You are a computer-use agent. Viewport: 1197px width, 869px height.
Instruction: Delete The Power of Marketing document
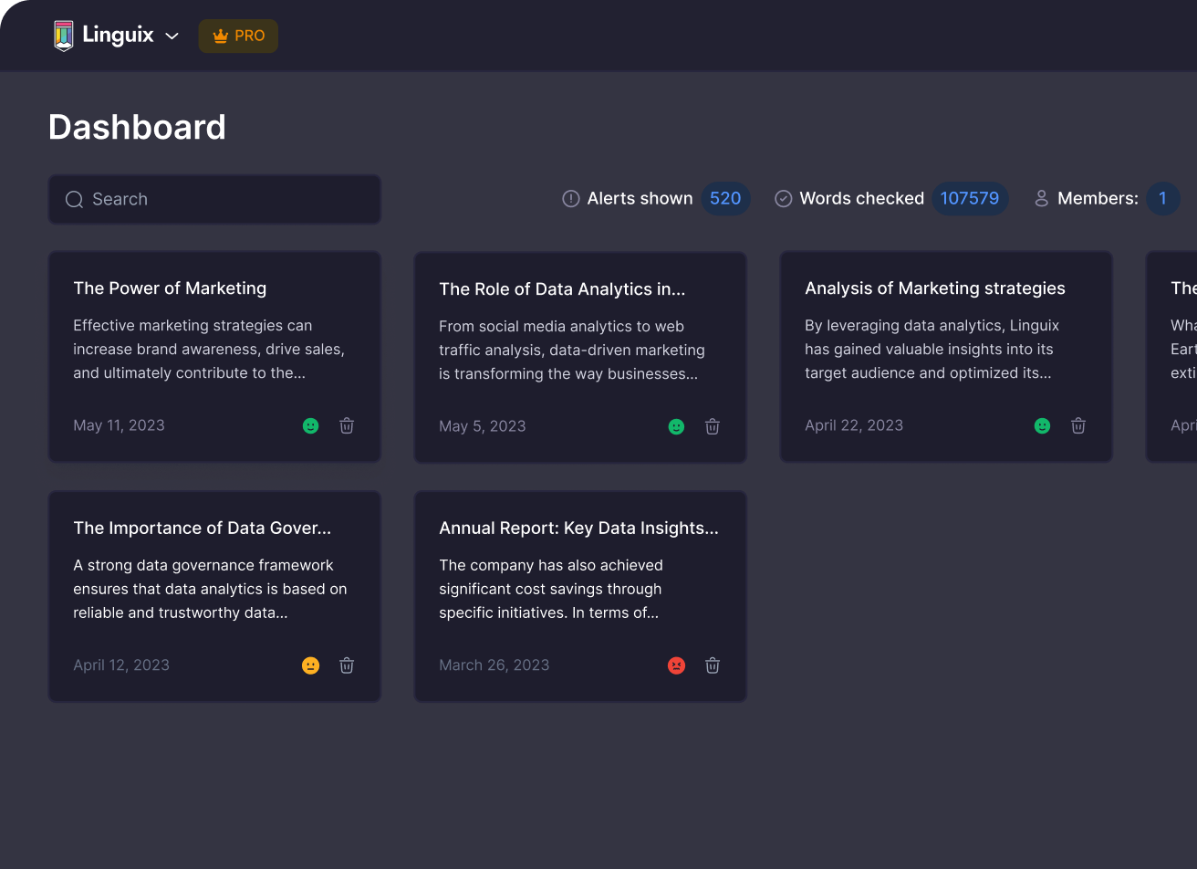point(347,425)
